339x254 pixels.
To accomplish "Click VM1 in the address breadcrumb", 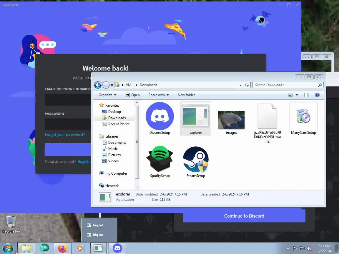I will [x=129, y=85].
